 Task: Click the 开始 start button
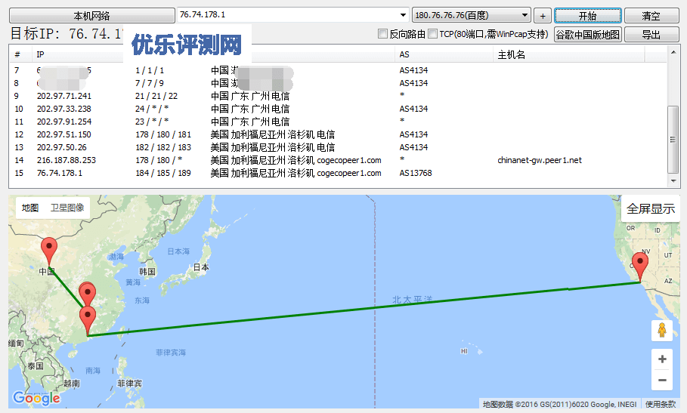(587, 16)
